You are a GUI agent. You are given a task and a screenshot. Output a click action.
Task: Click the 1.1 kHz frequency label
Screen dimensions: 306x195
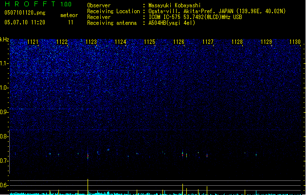point(4,63)
